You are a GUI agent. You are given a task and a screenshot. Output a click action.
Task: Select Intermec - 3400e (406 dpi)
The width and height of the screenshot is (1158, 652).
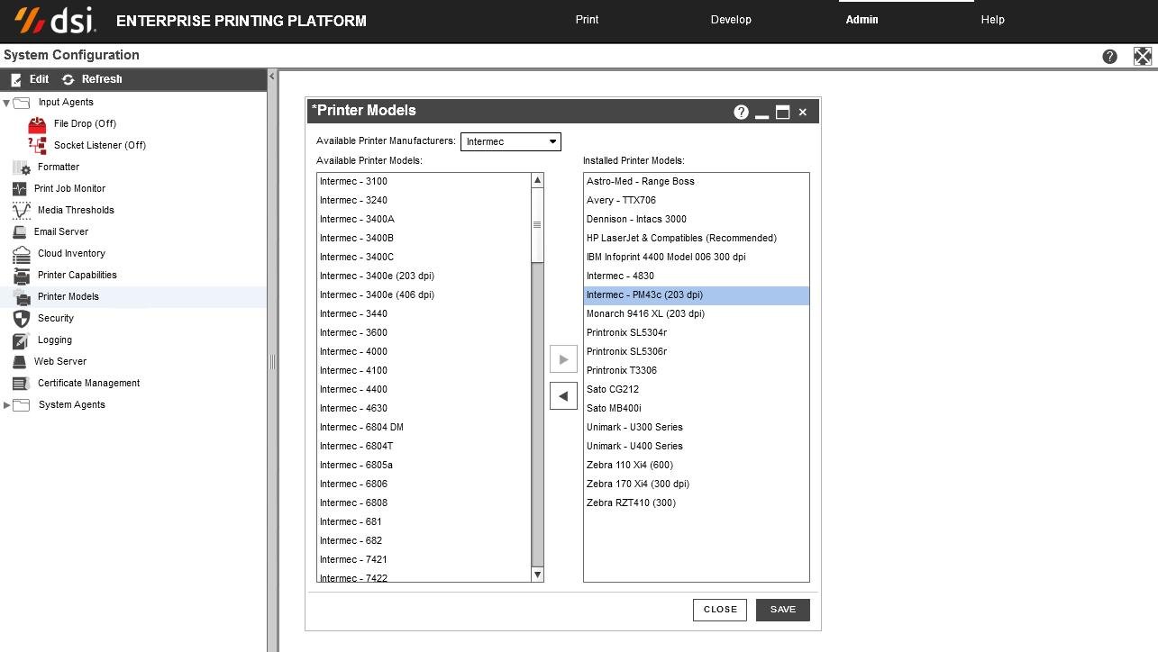[424, 294]
